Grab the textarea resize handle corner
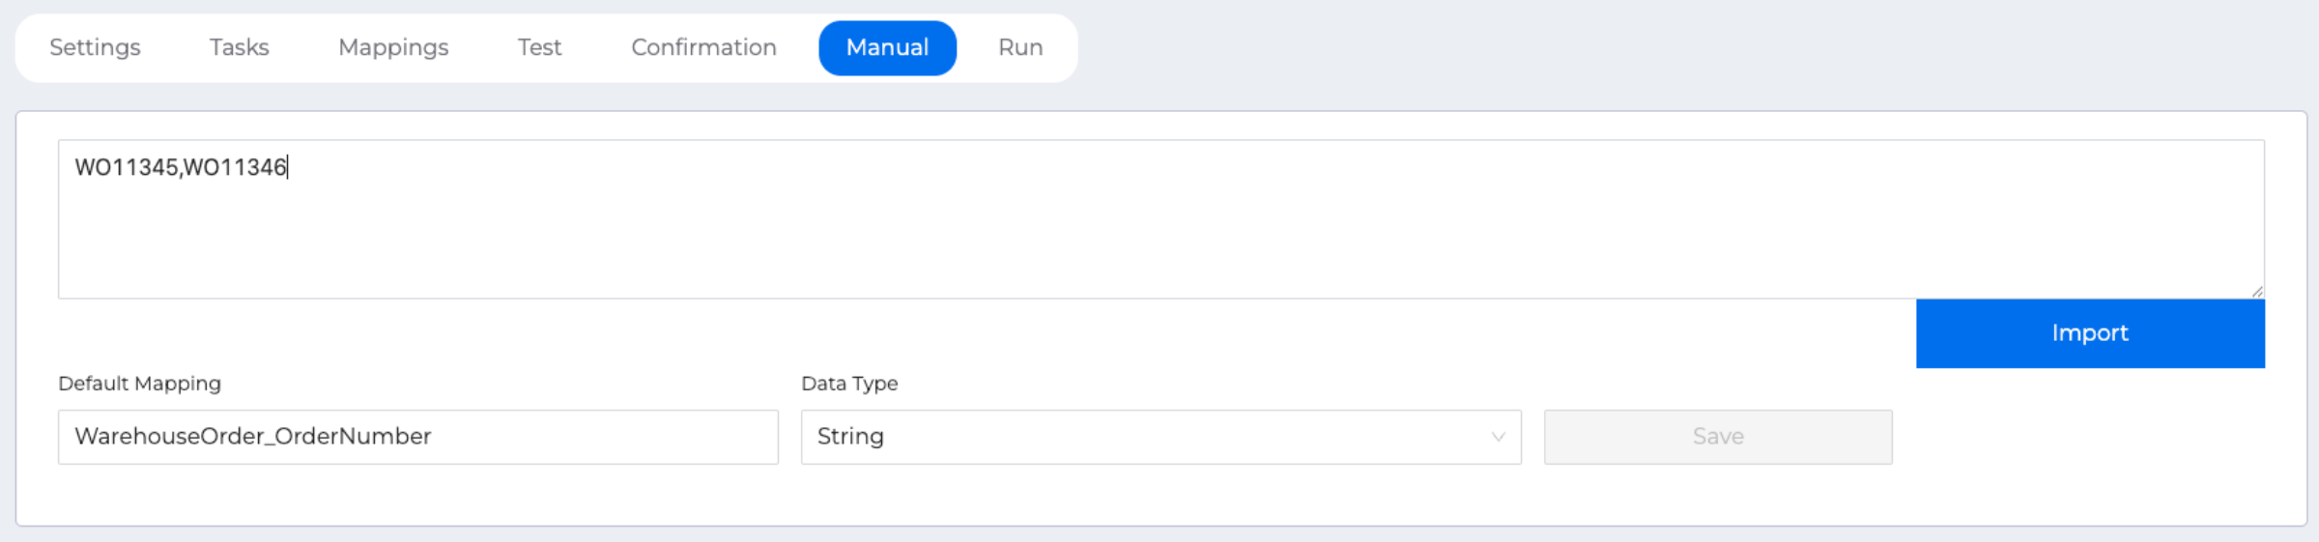This screenshot has height=542, width=2319. click(2257, 292)
